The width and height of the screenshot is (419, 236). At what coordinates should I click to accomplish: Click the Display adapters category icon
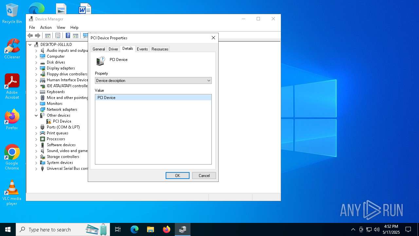tap(43, 68)
